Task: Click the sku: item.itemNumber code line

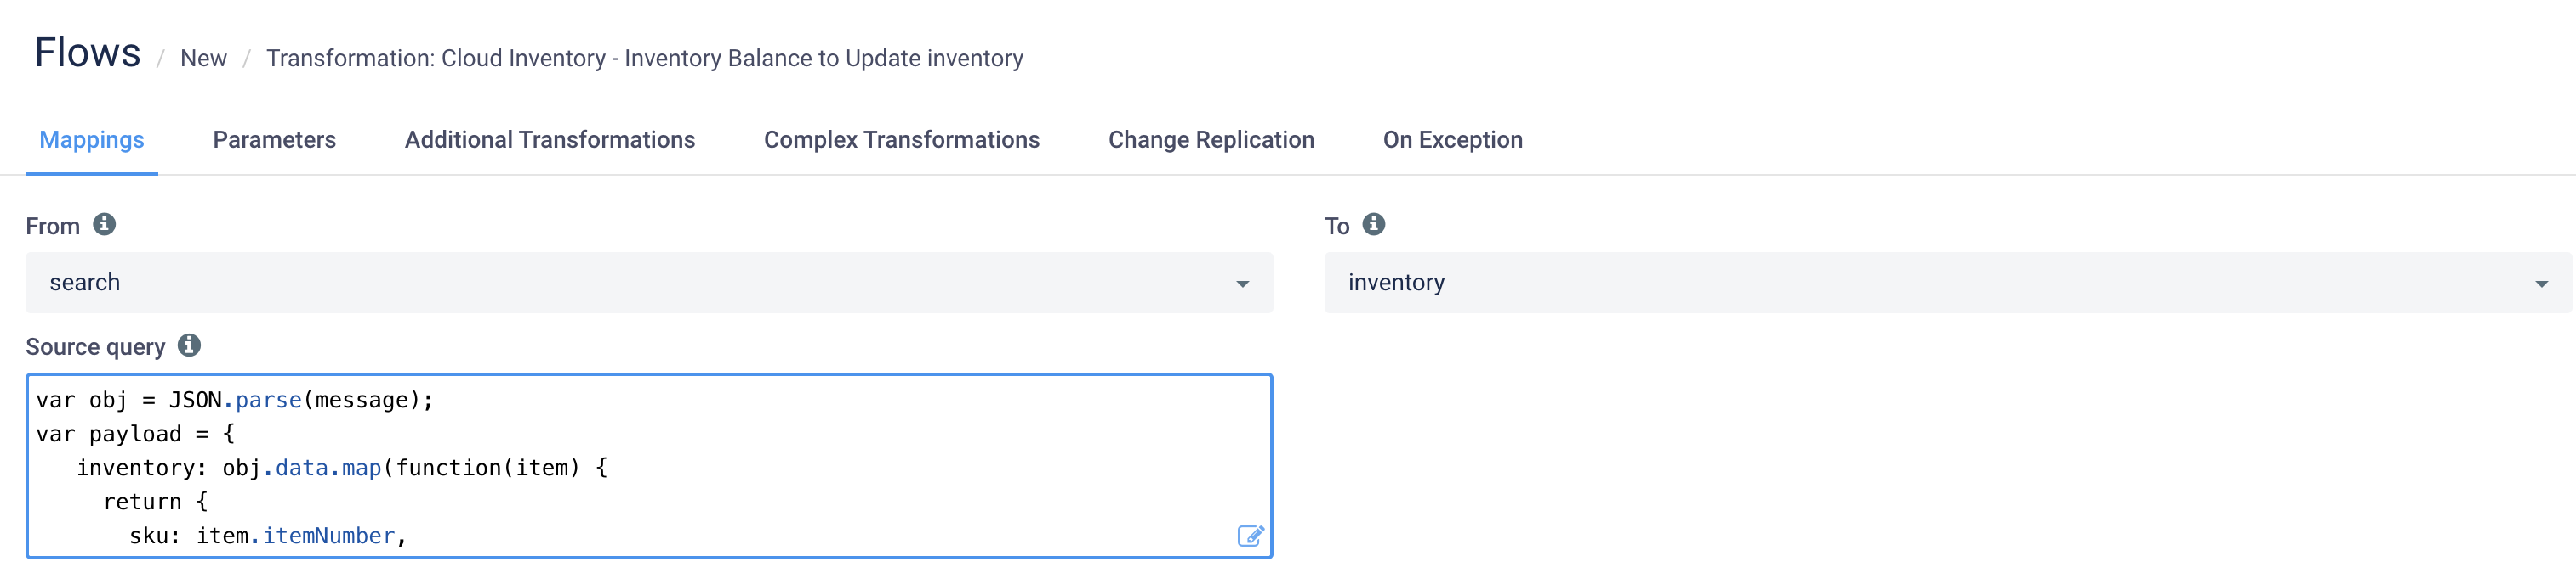Action: (268, 536)
